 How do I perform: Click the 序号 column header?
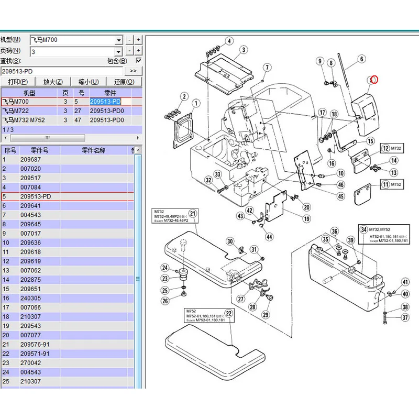10,150
